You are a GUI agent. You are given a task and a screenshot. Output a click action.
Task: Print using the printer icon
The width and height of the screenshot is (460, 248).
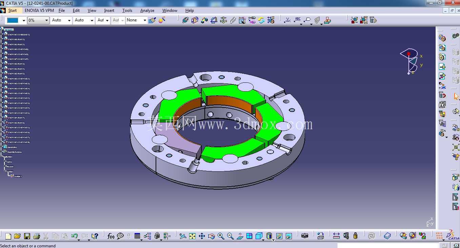tap(37, 236)
